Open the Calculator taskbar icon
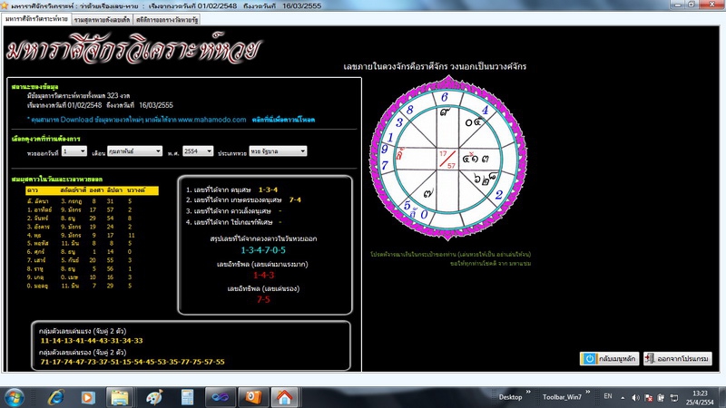Viewport: 726px width, 408px height. coord(187,397)
